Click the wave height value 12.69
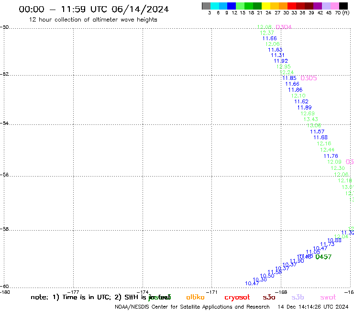 308,113
